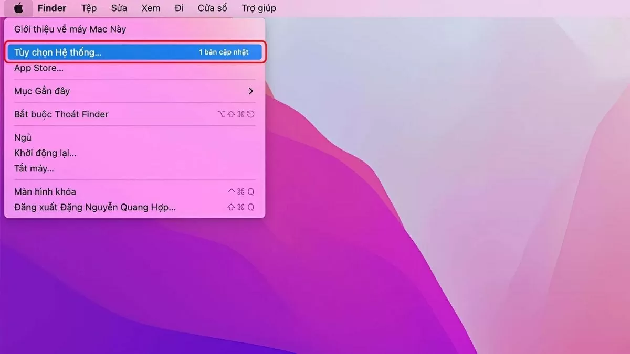The height and width of the screenshot is (354, 630).
Task: Open the Finder menu
Action: pyautogui.click(x=51, y=8)
